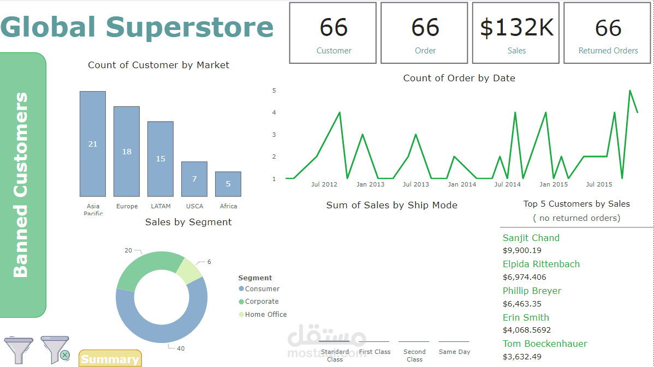Viewport: 654px width, 367px height.
Task: Select the Consumer legend color marker
Action: [242, 288]
